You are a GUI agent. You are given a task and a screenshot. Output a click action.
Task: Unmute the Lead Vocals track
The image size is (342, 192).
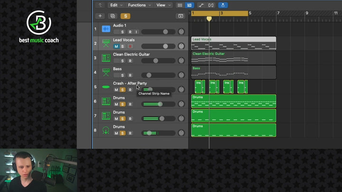coord(116,46)
